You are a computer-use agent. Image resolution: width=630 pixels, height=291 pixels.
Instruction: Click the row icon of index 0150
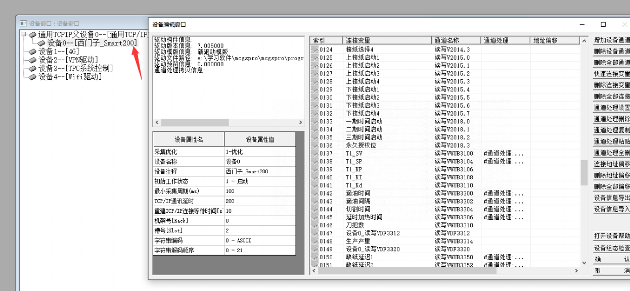point(314,257)
